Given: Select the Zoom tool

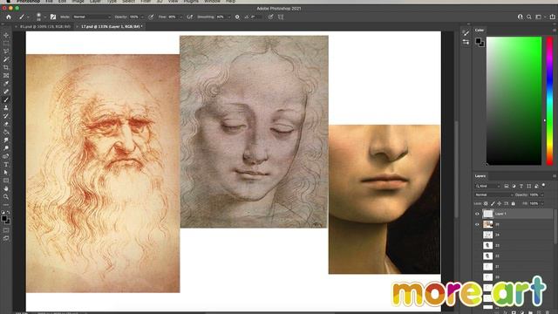Looking at the screenshot, I should 6,196.
